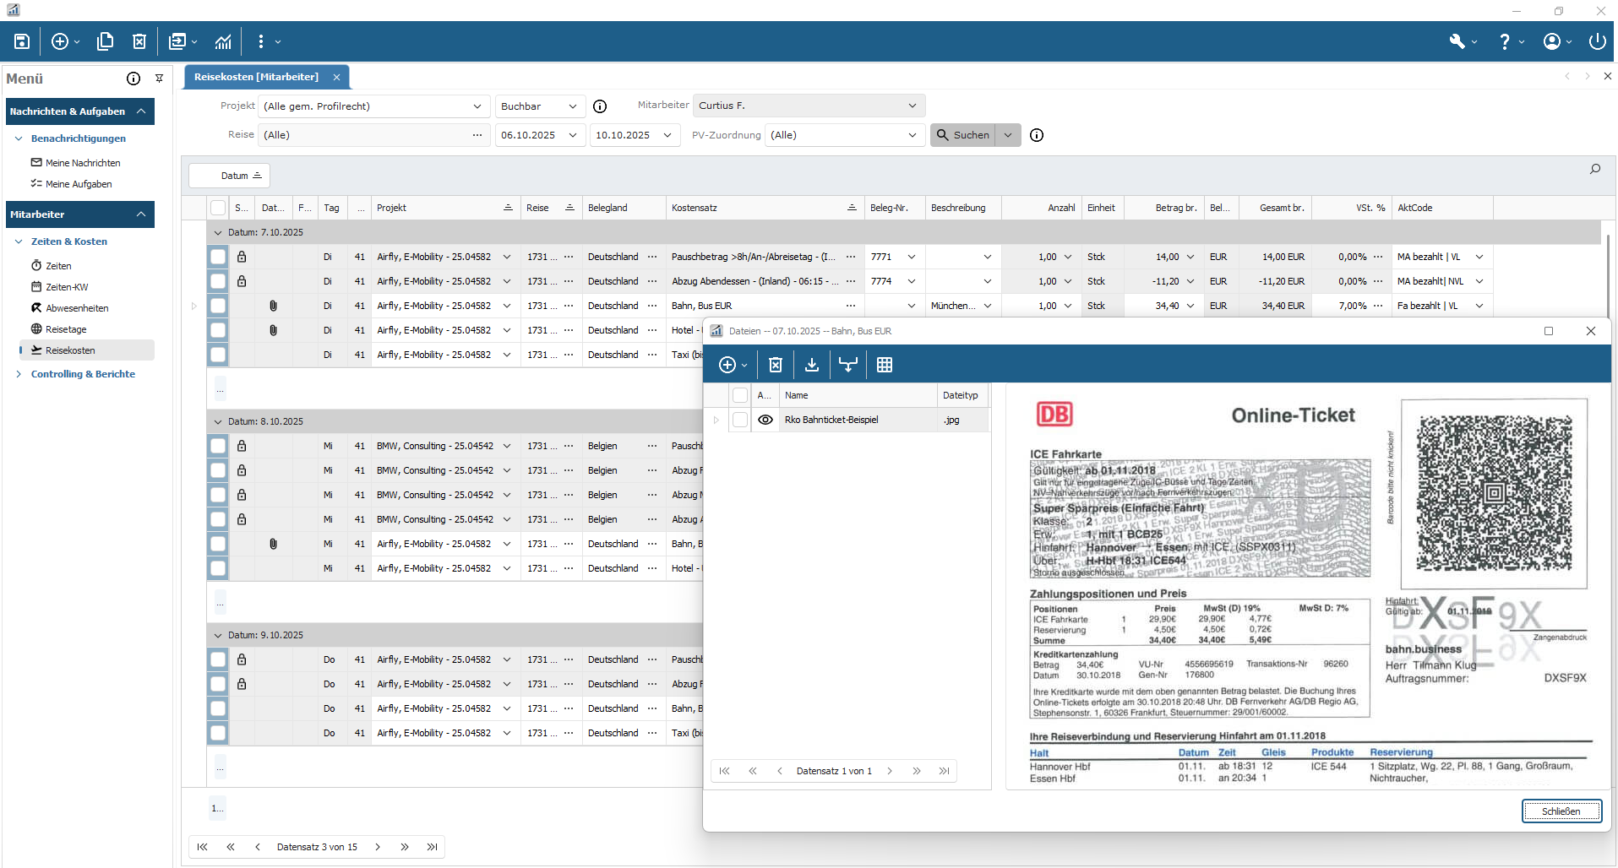Tick the select-all checkbox in table header

[x=218, y=208]
